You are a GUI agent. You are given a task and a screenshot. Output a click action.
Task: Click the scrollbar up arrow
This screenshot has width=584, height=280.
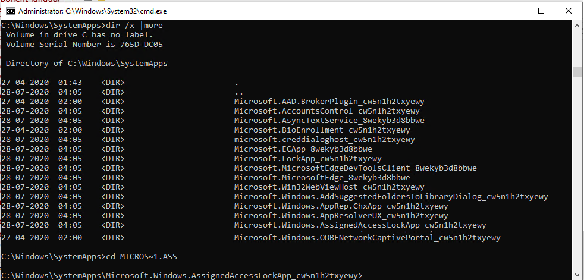tap(577, 24)
